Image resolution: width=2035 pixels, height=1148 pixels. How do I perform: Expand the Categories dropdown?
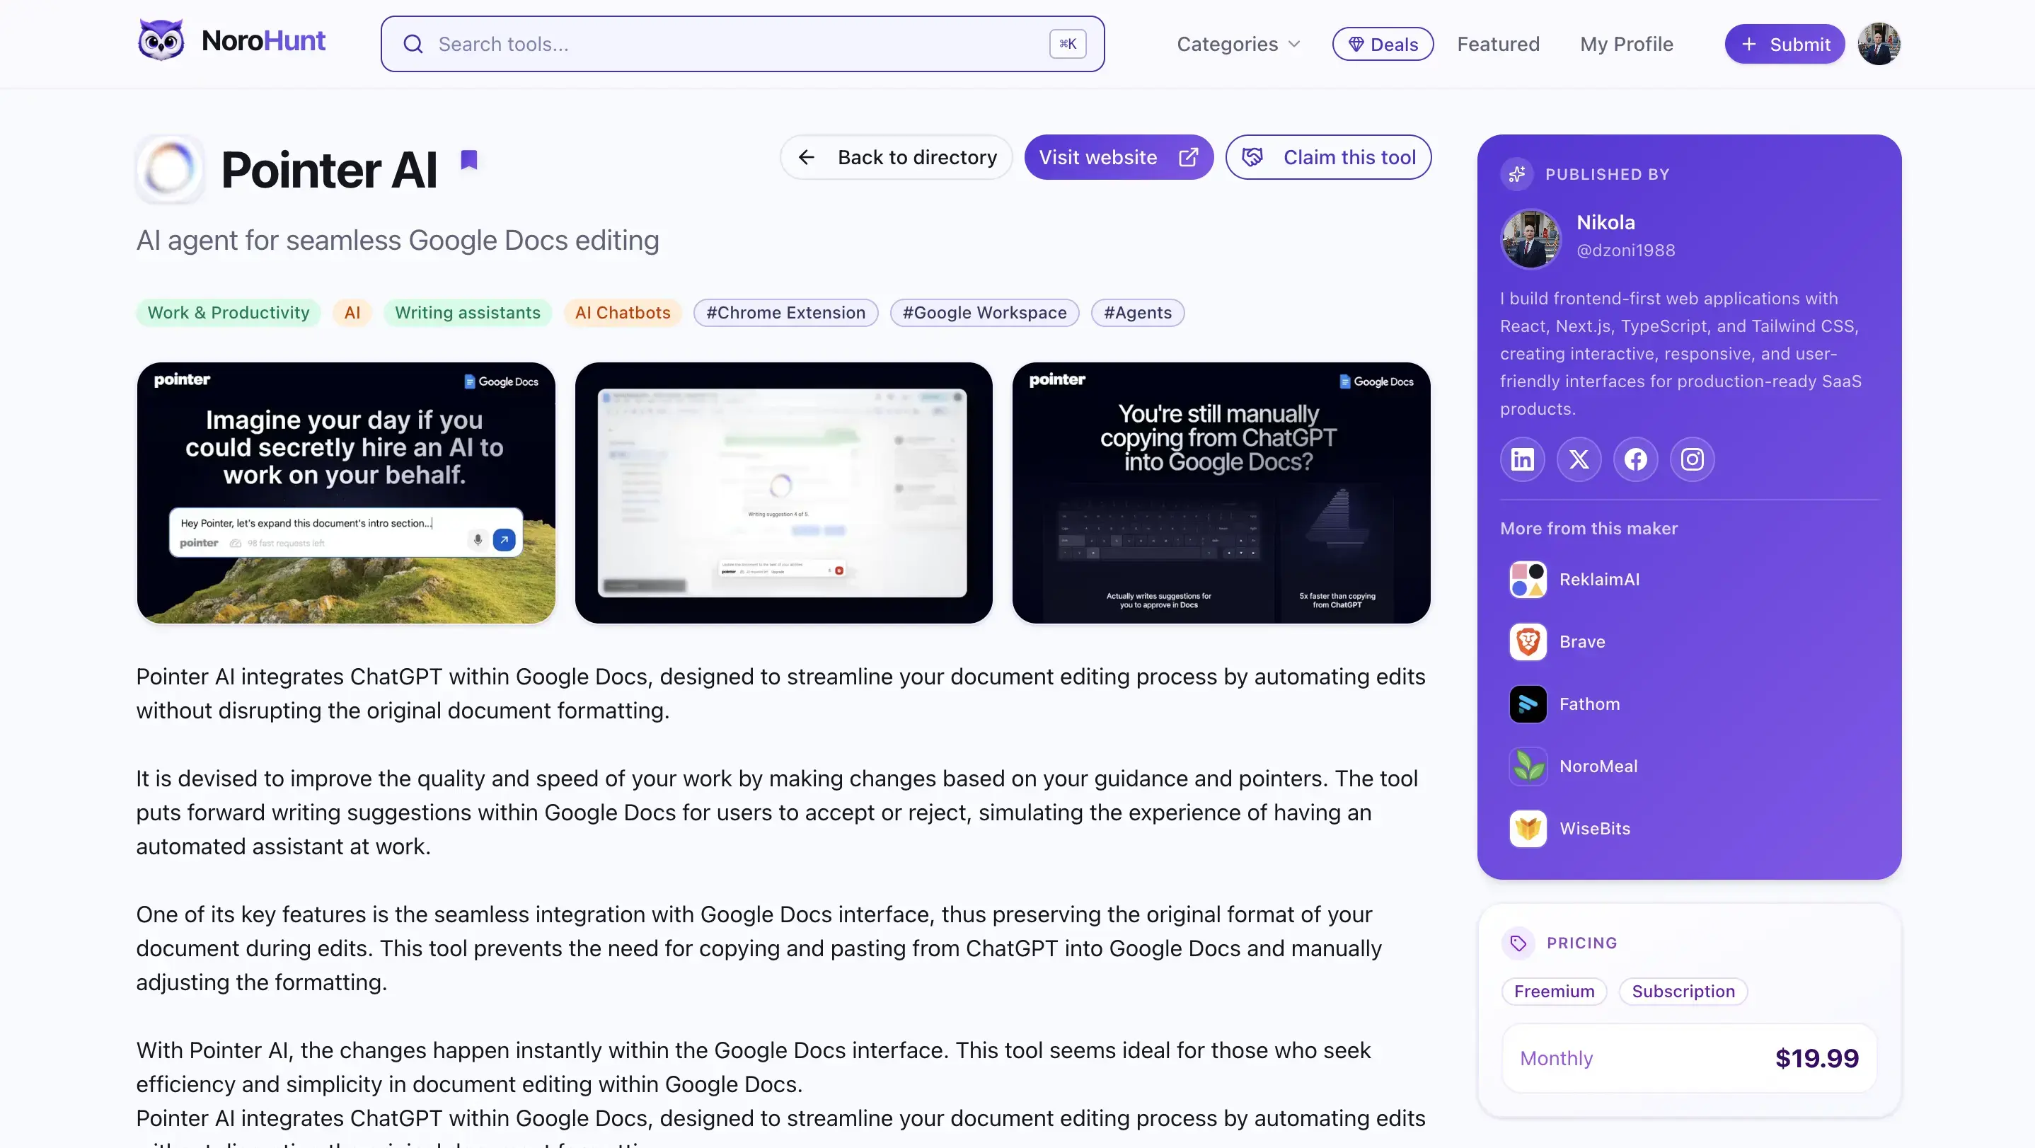coord(1239,45)
